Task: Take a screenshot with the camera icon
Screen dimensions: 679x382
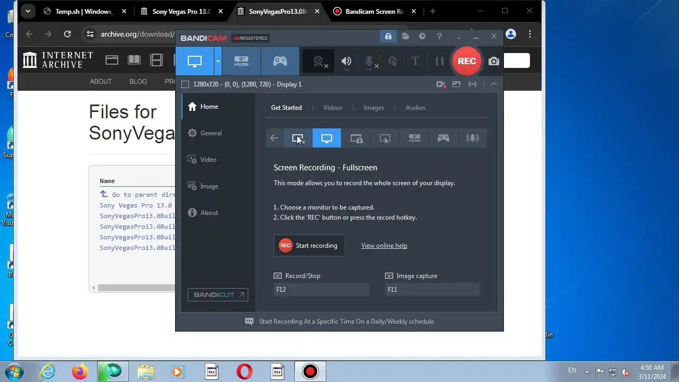Action: [494, 61]
